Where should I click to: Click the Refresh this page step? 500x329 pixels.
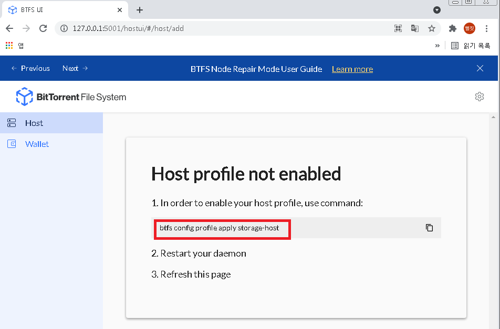(191, 274)
